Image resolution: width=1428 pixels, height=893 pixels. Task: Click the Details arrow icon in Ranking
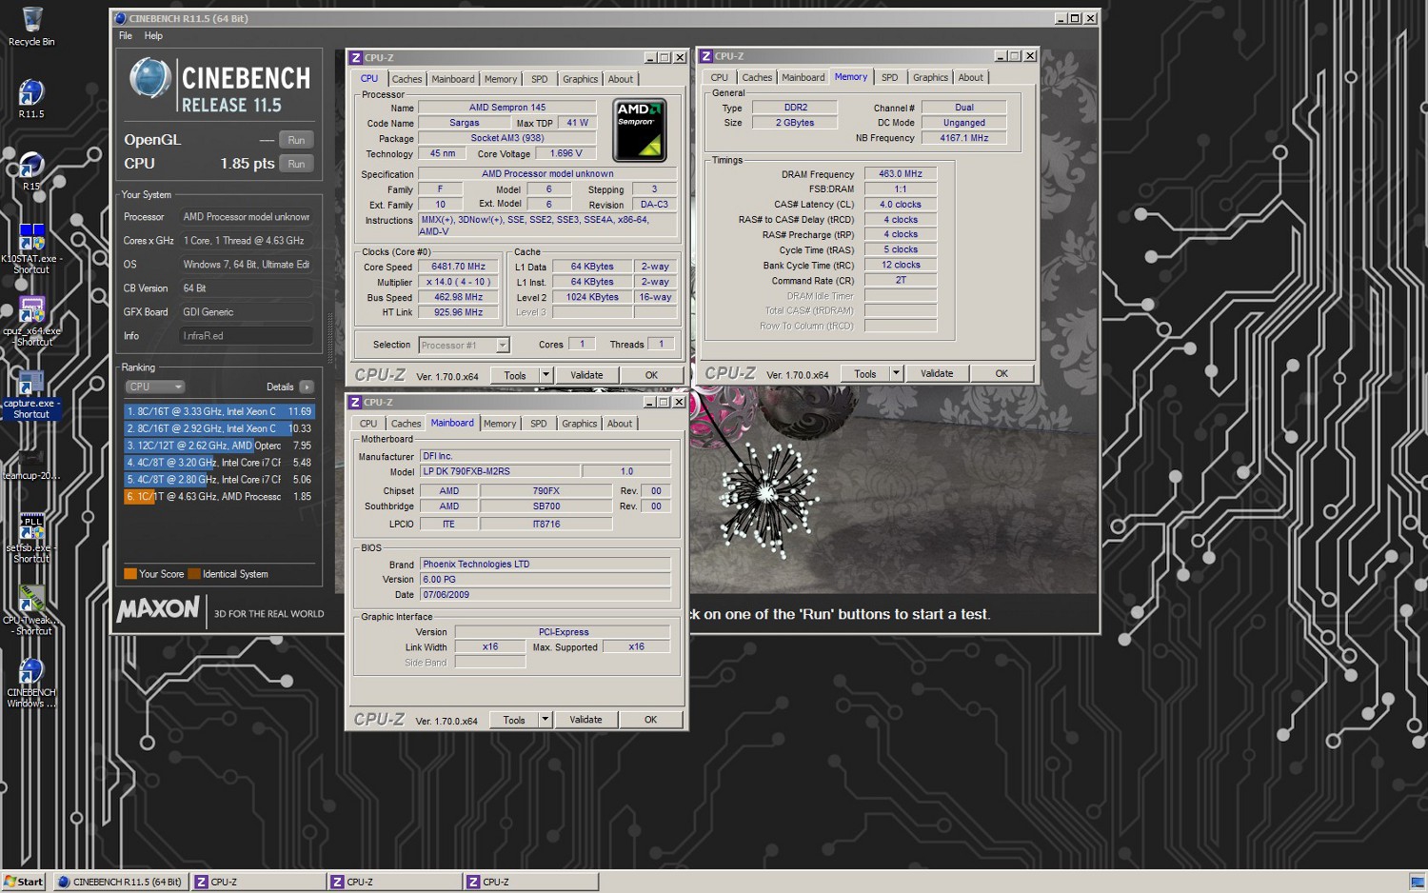307,387
